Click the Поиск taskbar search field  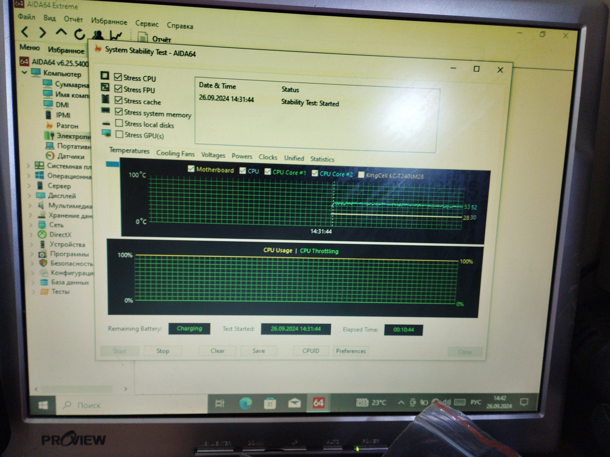click(132, 405)
